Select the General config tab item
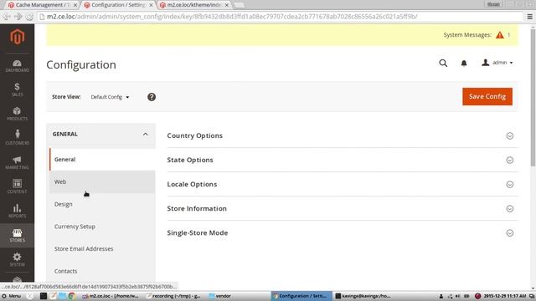Image resolution: width=536 pixels, height=301 pixels. 102,160
